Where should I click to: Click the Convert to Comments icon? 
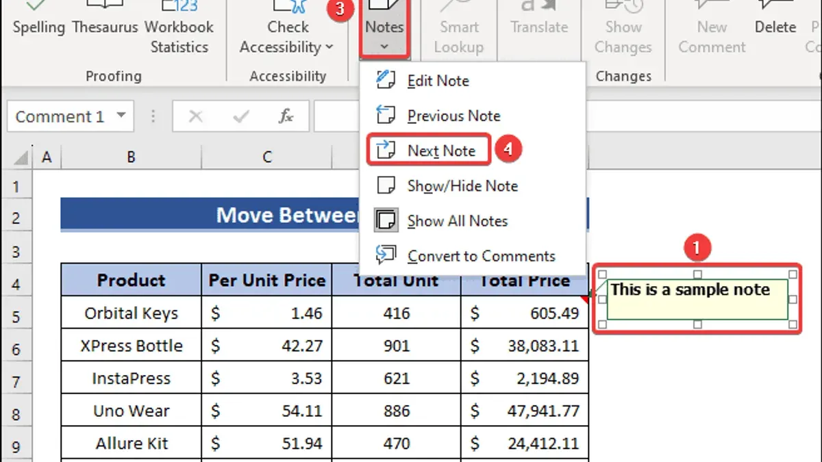click(x=386, y=255)
